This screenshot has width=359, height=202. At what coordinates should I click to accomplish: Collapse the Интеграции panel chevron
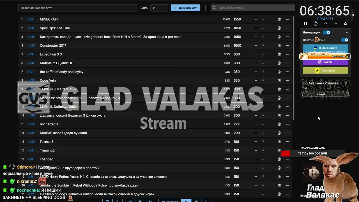347,33
